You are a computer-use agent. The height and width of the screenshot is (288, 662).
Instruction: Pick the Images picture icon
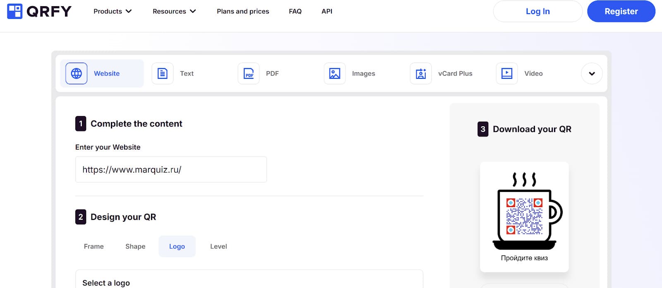[334, 73]
